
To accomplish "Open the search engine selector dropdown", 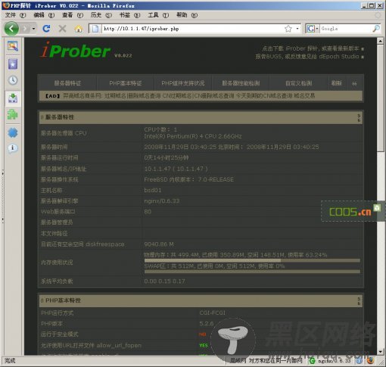I will click(313, 29).
